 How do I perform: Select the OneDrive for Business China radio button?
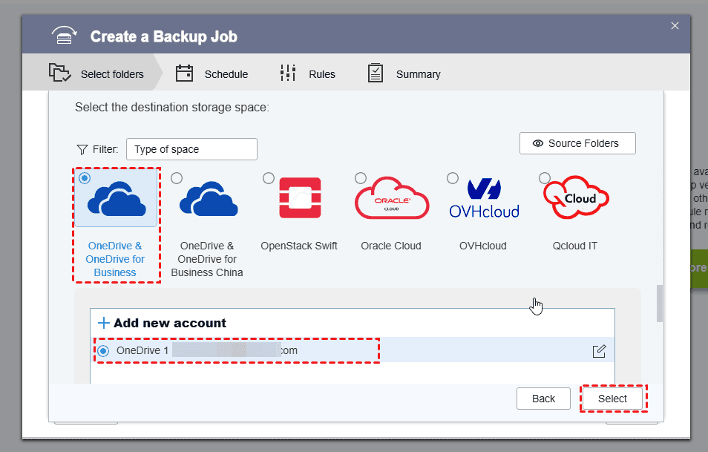[x=177, y=178]
